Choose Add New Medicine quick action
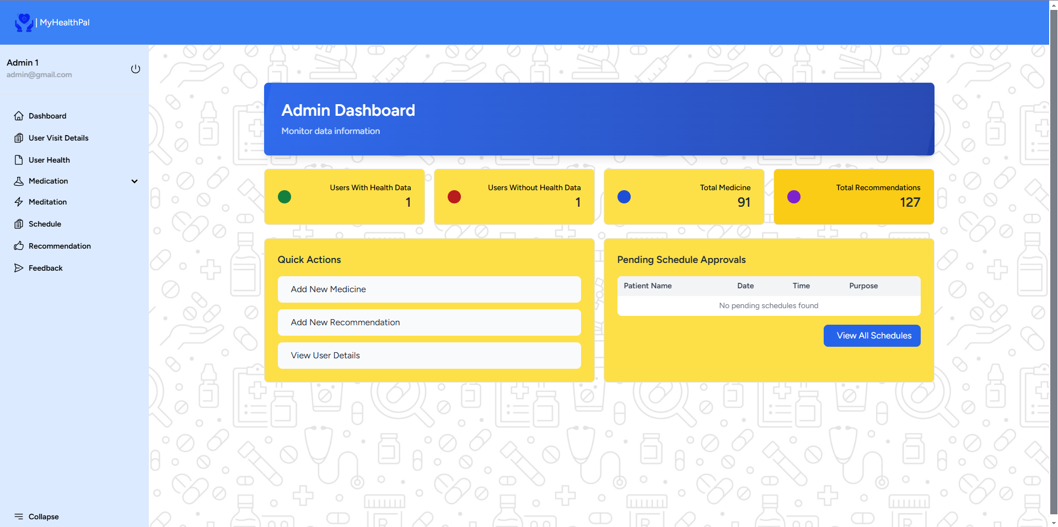Viewport: 1058px width, 527px height. pos(429,289)
